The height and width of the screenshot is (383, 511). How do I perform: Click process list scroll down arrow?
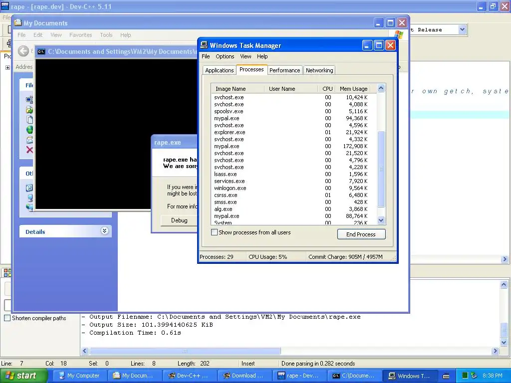tap(381, 220)
